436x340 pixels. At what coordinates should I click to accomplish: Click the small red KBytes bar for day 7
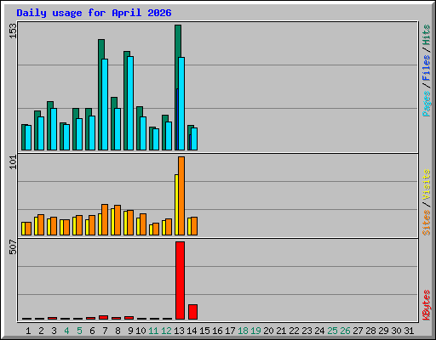[x=103, y=317]
